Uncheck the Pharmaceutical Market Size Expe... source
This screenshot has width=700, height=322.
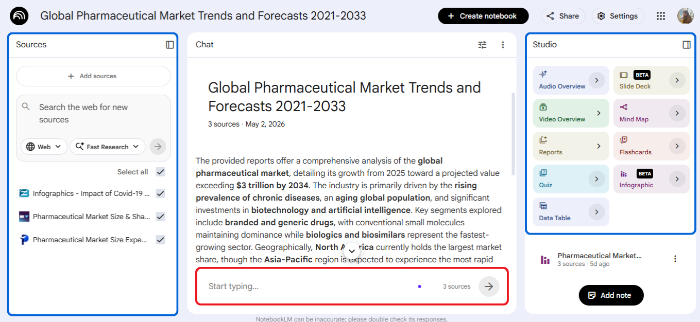click(x=161, y=240)
